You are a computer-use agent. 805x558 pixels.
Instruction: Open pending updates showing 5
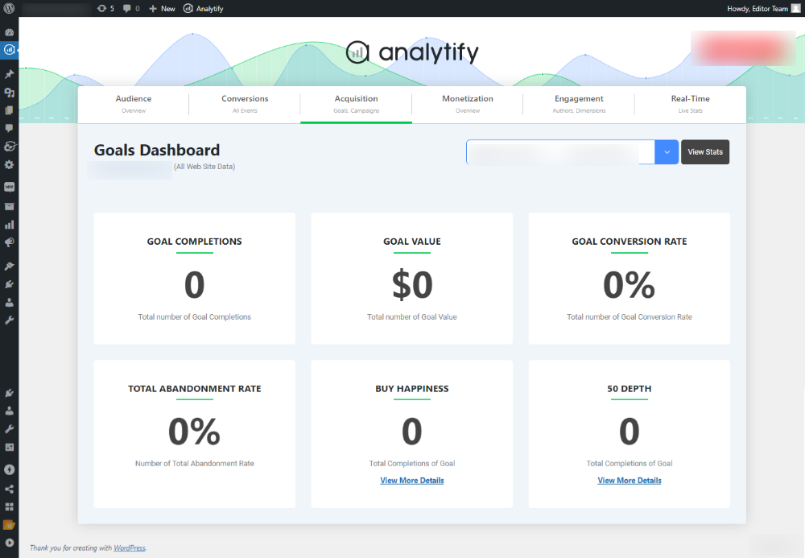coord(105,8)
